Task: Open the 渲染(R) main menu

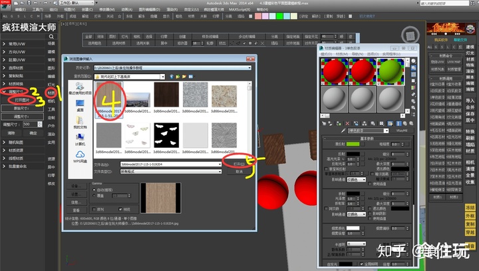Action: click(x=172, y=9)
